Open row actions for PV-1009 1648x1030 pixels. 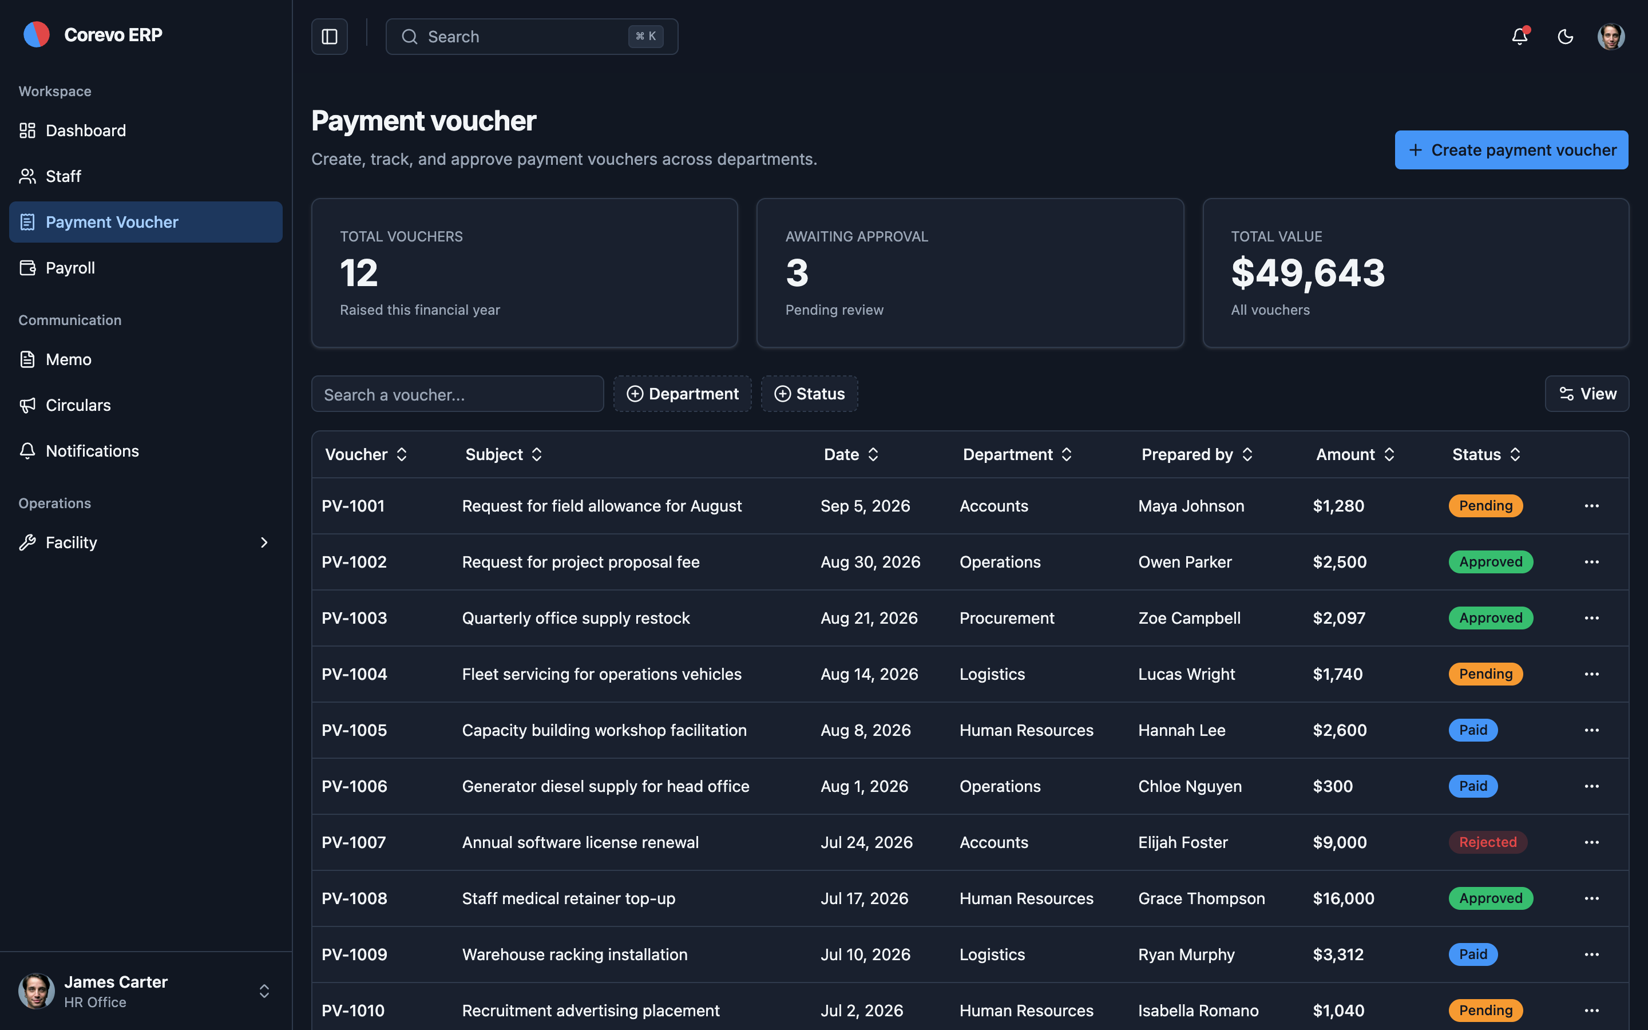1591,954
